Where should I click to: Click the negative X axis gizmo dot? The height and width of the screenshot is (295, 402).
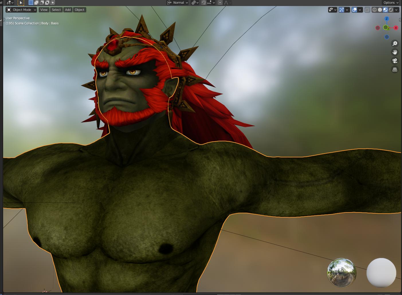378,28
